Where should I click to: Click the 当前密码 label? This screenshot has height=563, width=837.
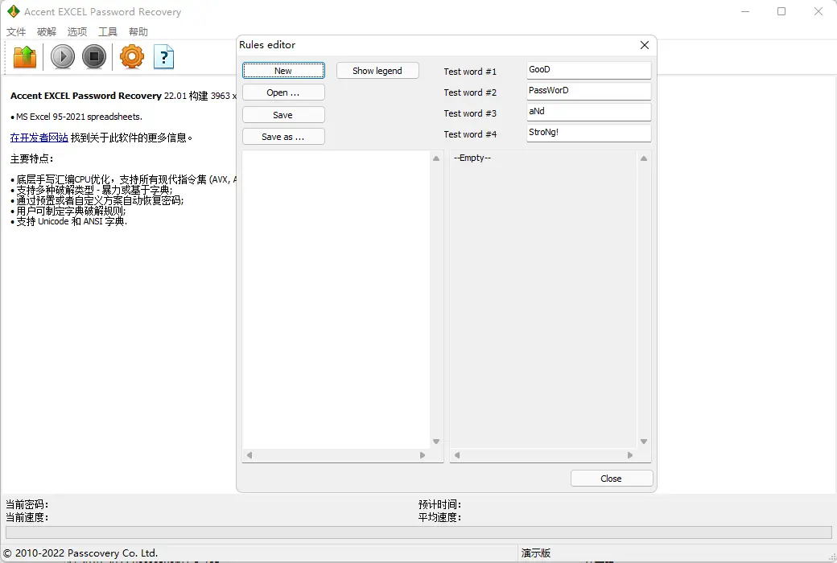pyautogui.click(x=27, y=504)
